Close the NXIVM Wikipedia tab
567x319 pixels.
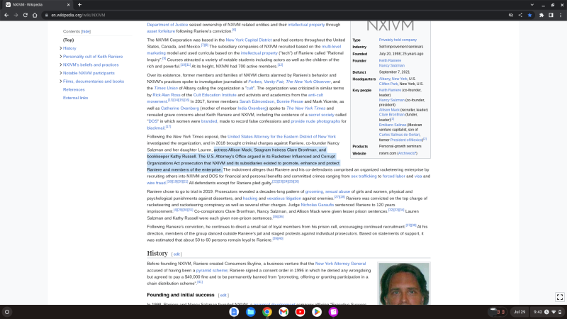68,5
